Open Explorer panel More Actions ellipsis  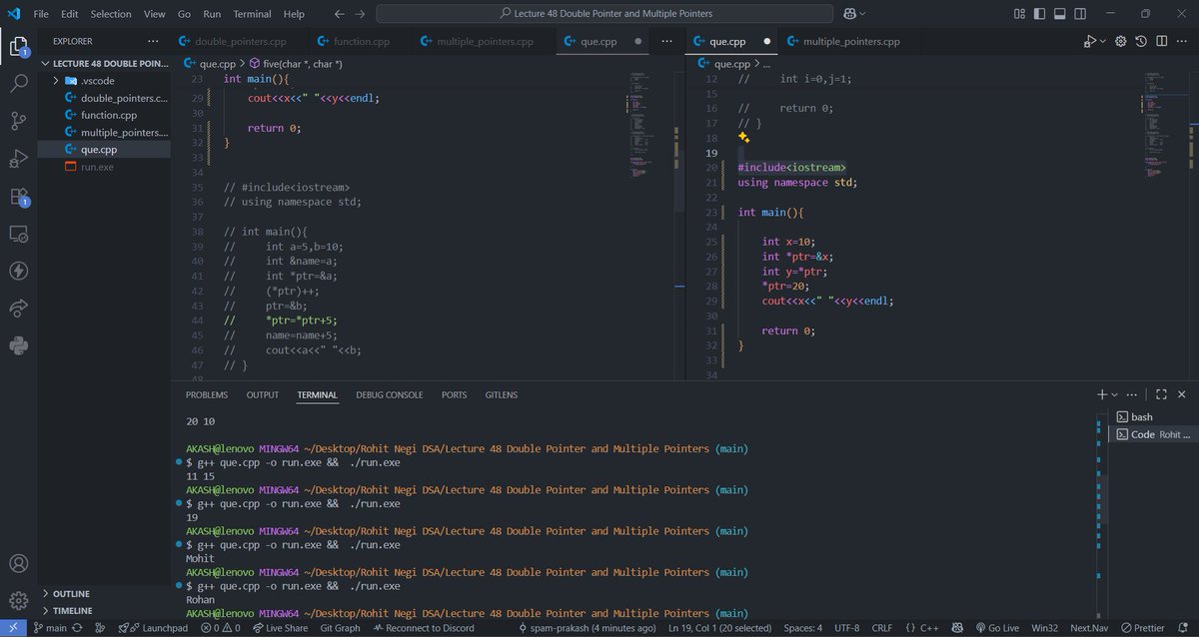coord(153,41)
